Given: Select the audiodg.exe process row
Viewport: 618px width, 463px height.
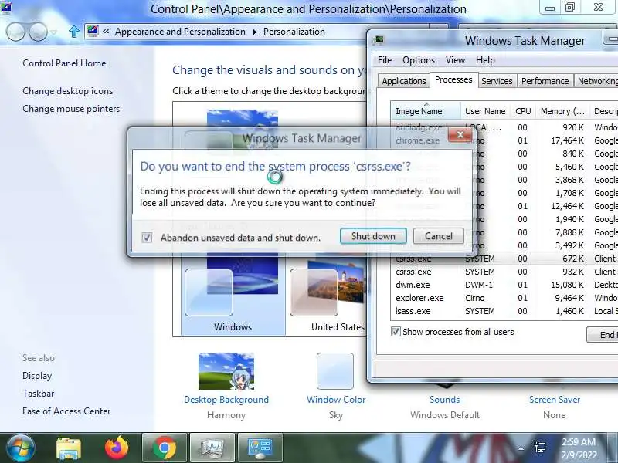Looking at the screenshot, I should tap(504, 127).
